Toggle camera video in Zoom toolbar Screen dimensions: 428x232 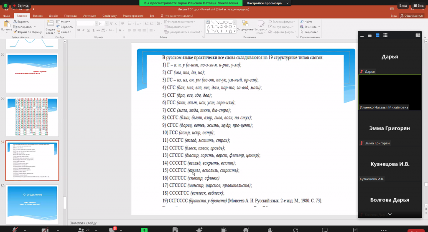click(x=45, y=230)
